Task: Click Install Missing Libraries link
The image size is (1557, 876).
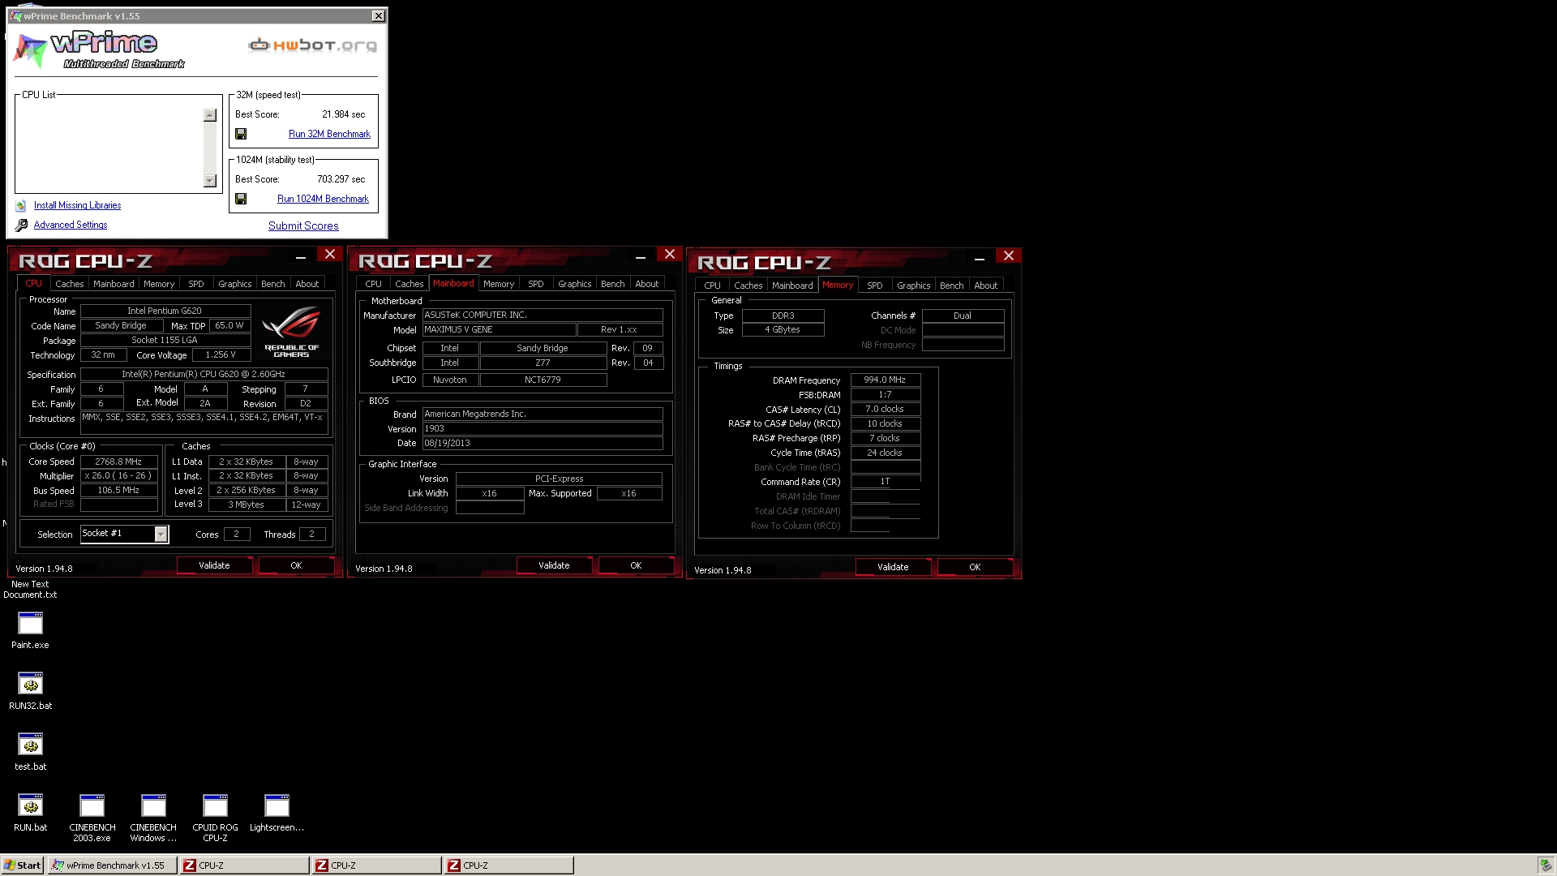Action: [77, 206]
